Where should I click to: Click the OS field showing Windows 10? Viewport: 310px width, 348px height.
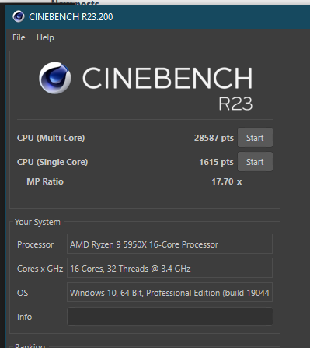point(169,292)
